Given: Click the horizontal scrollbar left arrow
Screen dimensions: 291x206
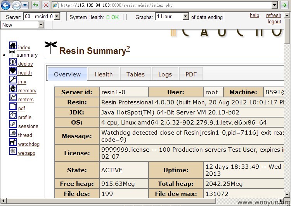Looking at the screenshot, I should [3, 201].
